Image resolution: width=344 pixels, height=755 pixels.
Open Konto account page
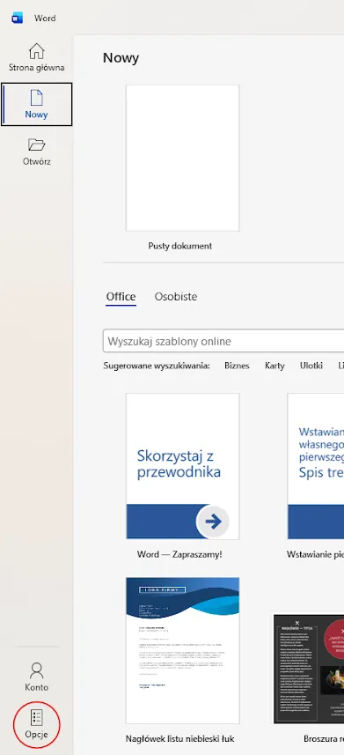[37, 676]
